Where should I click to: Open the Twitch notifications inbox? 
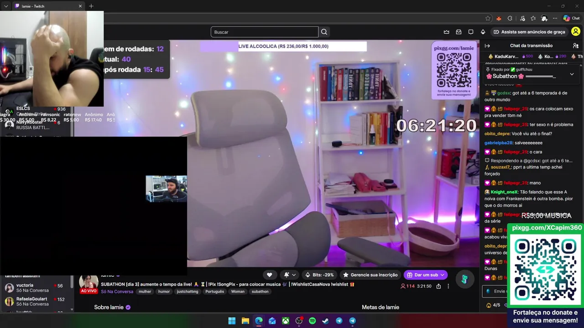tap(459, 32)
